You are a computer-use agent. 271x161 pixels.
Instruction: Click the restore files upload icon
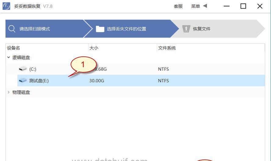tap(186, 29)
